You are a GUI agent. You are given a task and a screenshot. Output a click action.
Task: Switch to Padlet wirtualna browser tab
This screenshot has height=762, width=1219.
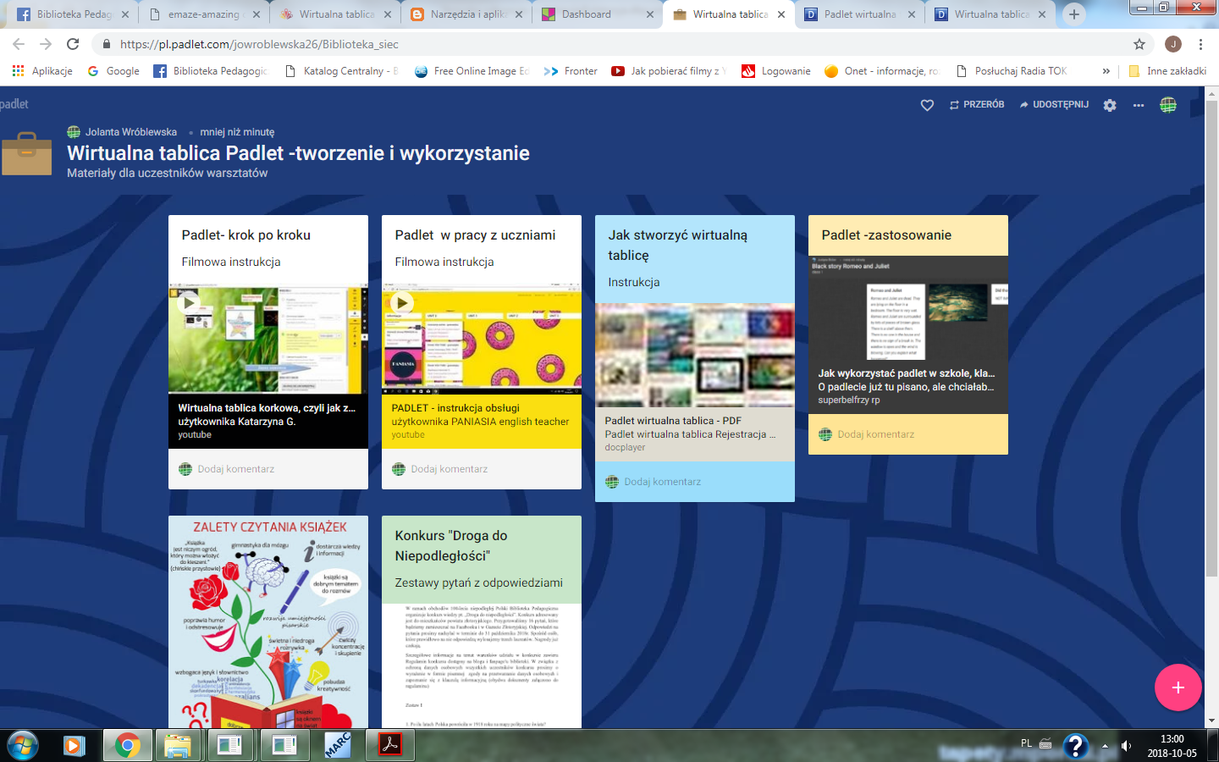860,14
